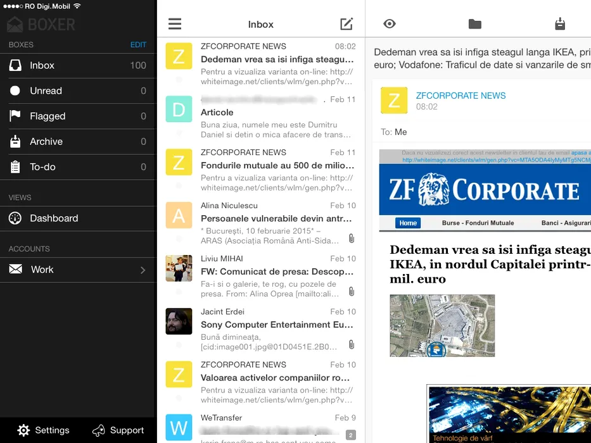Screen dimensions: 591x443
Task: Open Support via megaphone icon
Action: point(99,430)
